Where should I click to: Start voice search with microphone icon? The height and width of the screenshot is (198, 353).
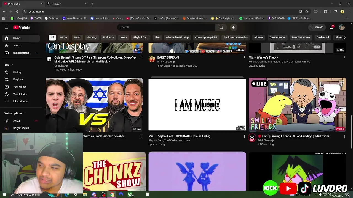(234, 27)
